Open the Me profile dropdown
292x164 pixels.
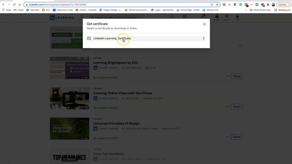pos(217,17)
